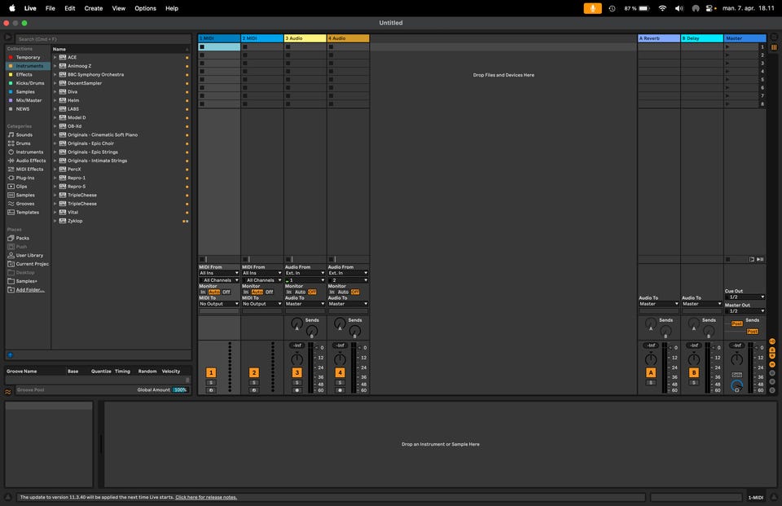Arm track 3 for recording

(x=297, y=390)
